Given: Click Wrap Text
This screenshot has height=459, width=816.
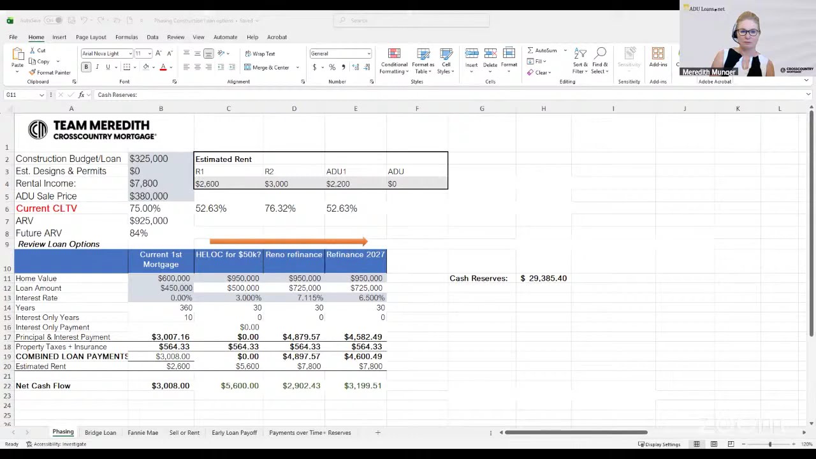Looking at the screenshot, I should (x=260, y=54).
